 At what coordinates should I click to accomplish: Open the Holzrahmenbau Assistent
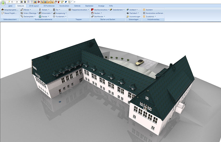pos(144,10)
